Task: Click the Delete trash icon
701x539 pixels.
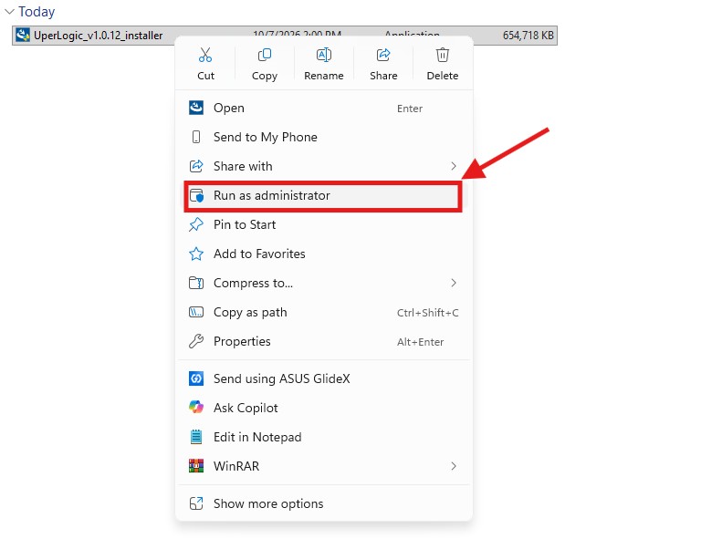Action: coord(442,55)
